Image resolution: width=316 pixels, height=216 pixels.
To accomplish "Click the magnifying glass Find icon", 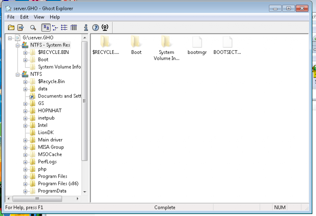I will (x=33, y=28).
